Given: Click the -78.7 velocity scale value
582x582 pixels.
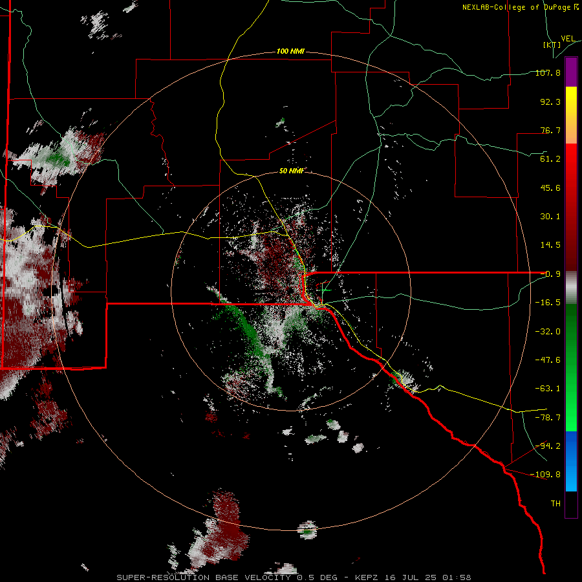Looking at the screenshot, I should pyautogui.click(x=548, y=418).
